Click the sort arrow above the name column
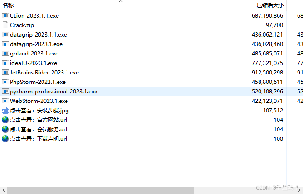This screenshot has width=303, height=194. (x=121, y=1)
